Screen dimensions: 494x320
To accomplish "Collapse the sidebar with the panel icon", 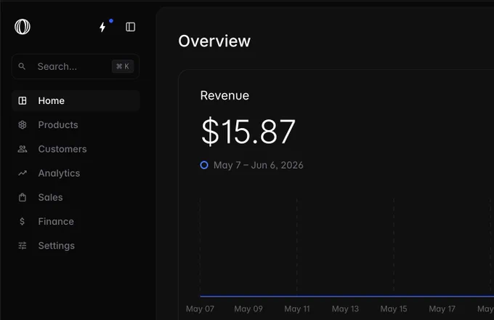I will (131, 27).
